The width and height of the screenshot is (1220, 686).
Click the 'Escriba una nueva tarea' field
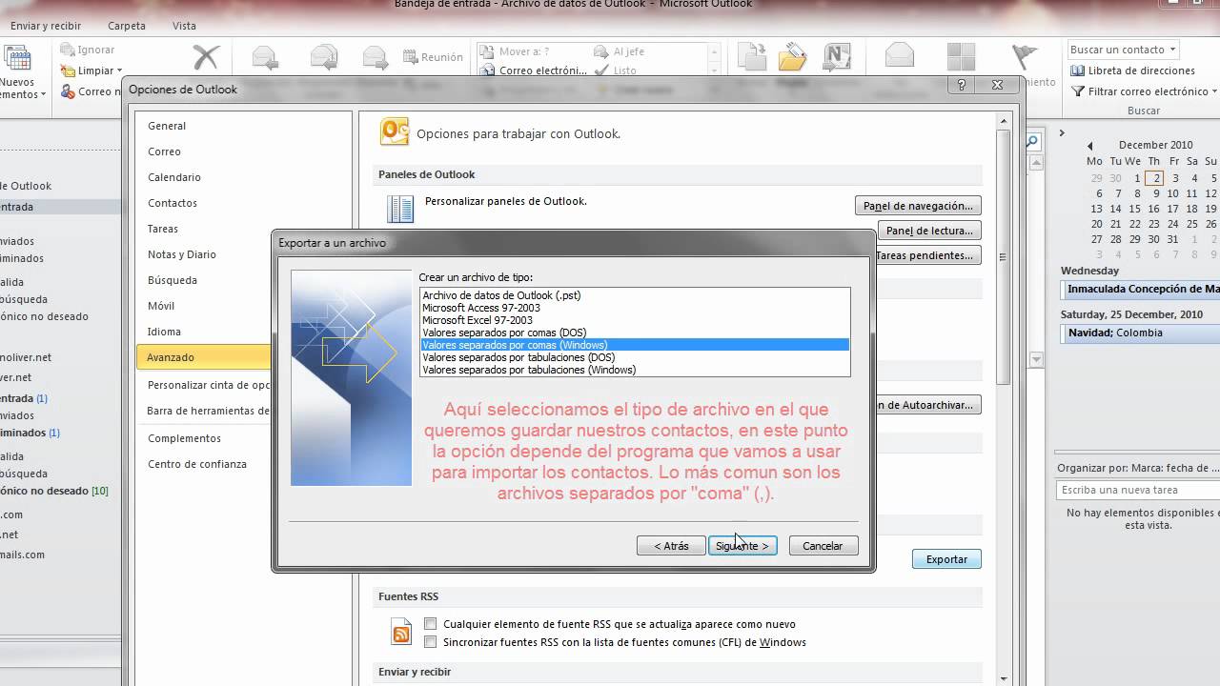1138,490
